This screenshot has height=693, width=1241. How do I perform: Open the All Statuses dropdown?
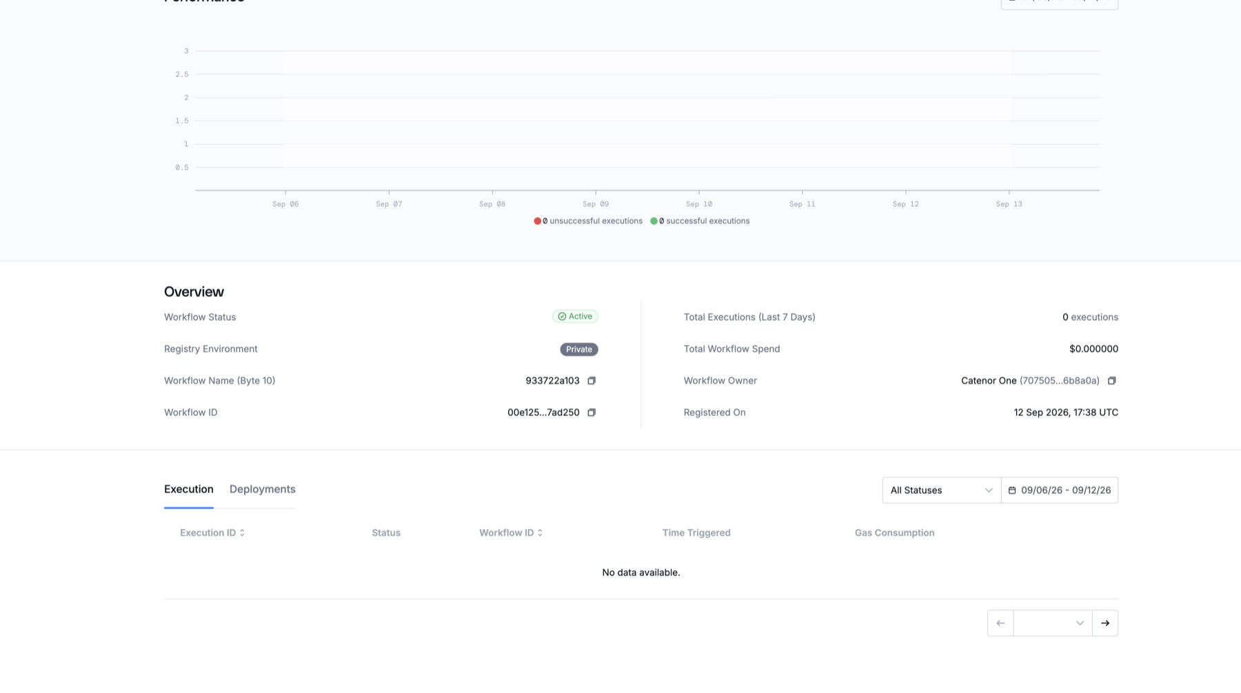coord(942,490)
